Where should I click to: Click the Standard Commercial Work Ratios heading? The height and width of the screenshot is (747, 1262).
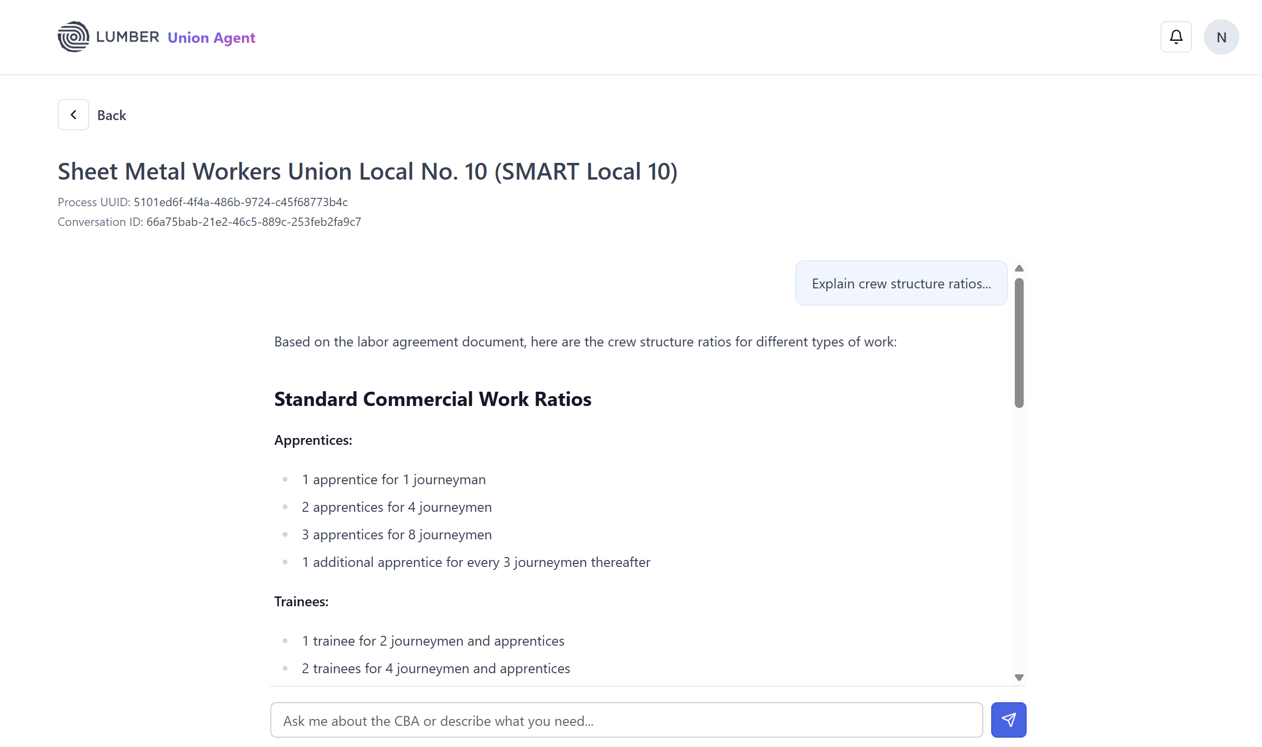(432, 399)
